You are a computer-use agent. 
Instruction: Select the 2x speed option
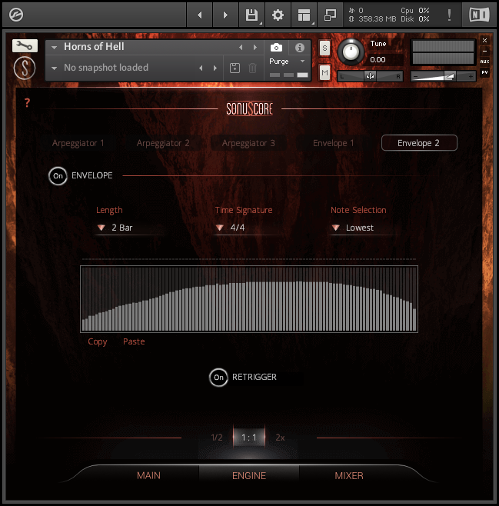[x=280, y=438]
